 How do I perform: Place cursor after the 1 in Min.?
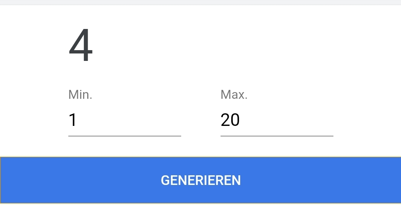point(77,120)
